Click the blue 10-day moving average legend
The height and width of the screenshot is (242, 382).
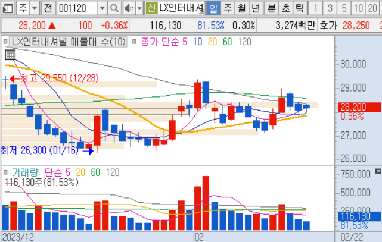198,42
